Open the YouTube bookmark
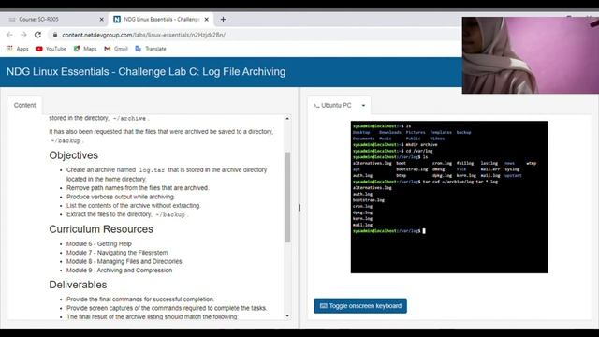 51,49
